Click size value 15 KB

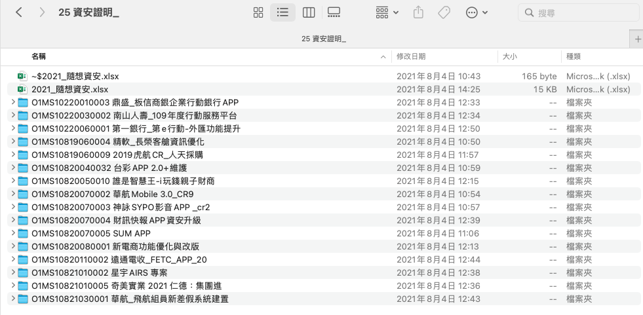[x=545, y=89]
